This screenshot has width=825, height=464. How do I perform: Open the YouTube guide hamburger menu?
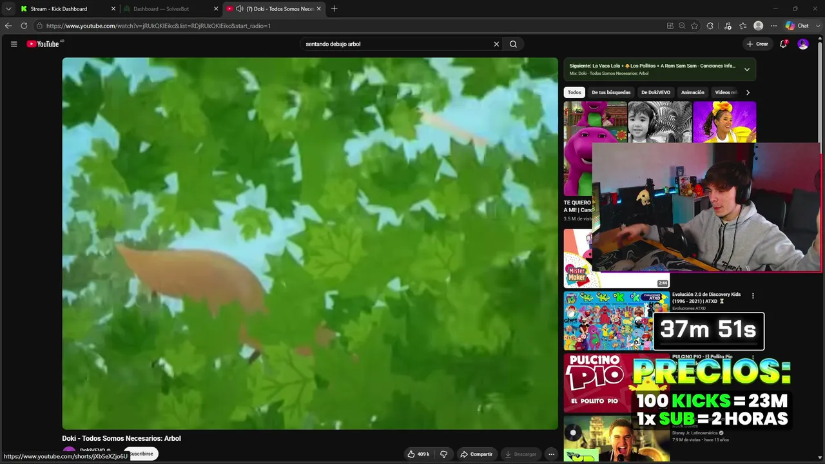[14, 44]
